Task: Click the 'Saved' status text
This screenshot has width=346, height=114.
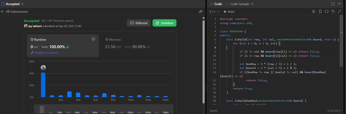Action: pos(214,111)
